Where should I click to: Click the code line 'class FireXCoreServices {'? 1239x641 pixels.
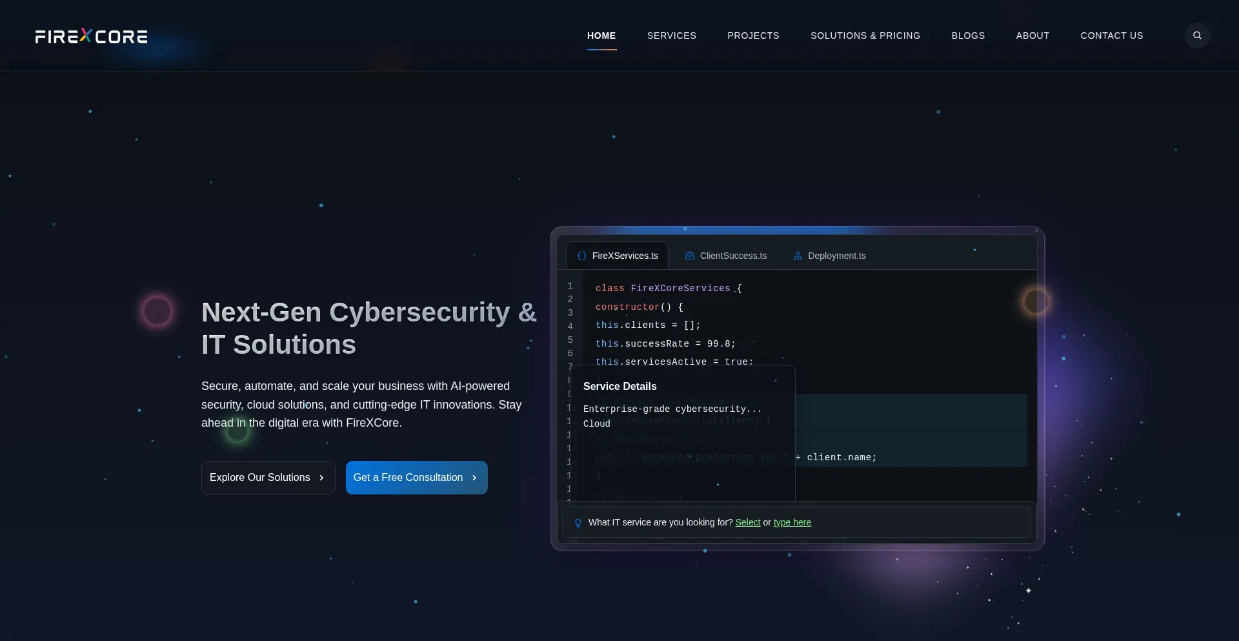(669, 288)
